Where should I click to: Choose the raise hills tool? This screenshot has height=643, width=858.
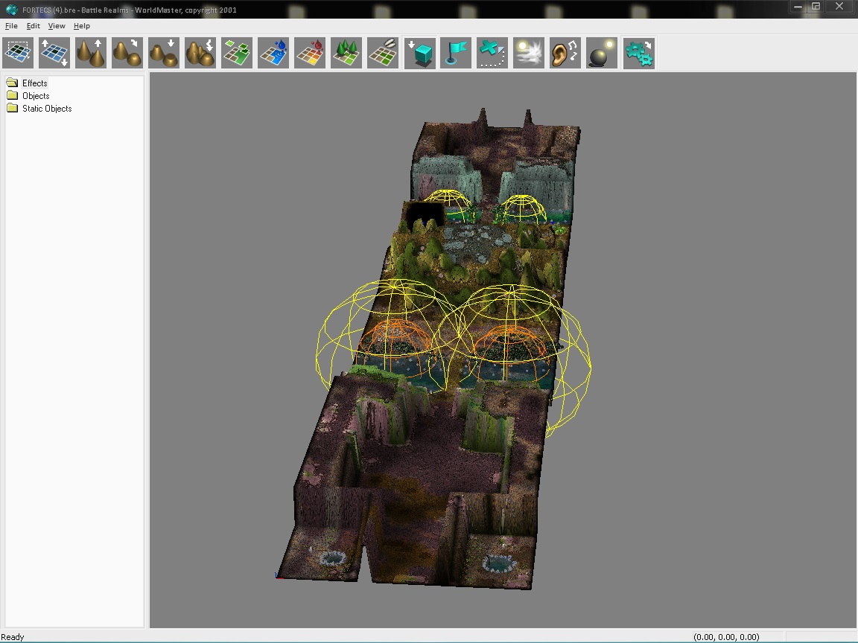(91, 54)
